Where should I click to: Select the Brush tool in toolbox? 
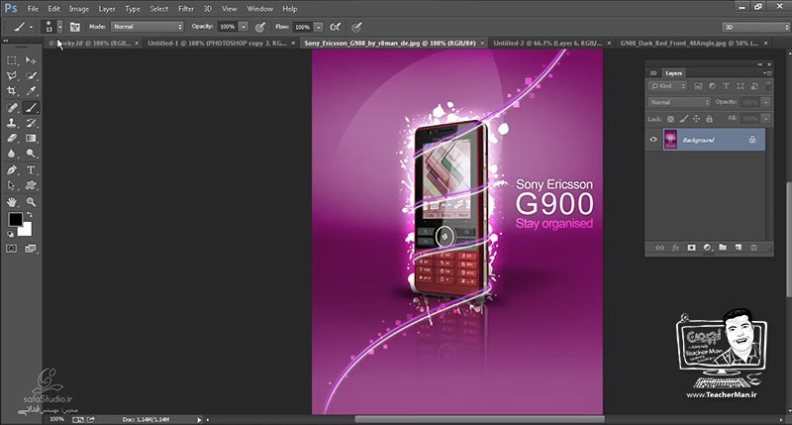(31, 108)
